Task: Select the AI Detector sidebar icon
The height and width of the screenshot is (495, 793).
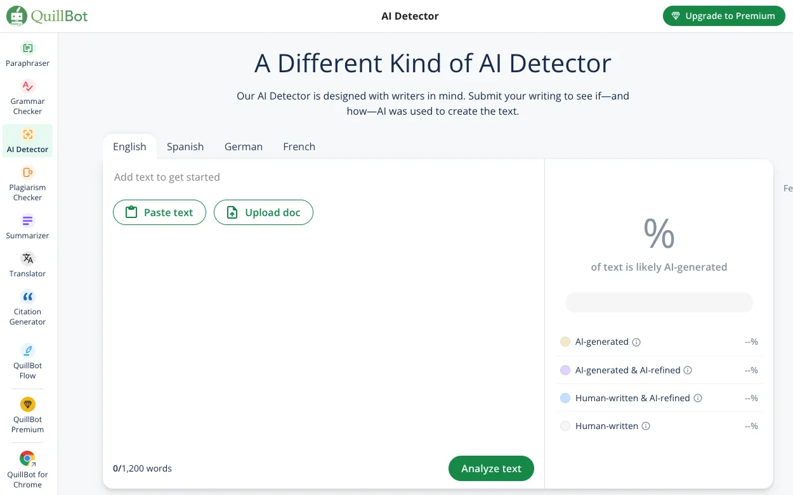Action: [27, 134]
